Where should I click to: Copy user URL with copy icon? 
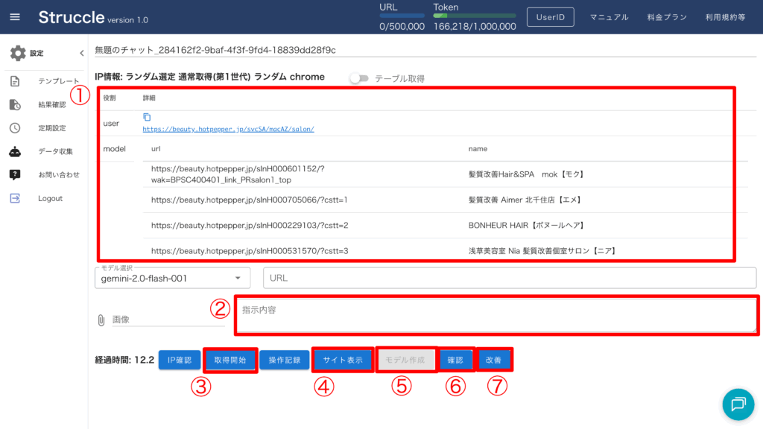pos(147,117)
